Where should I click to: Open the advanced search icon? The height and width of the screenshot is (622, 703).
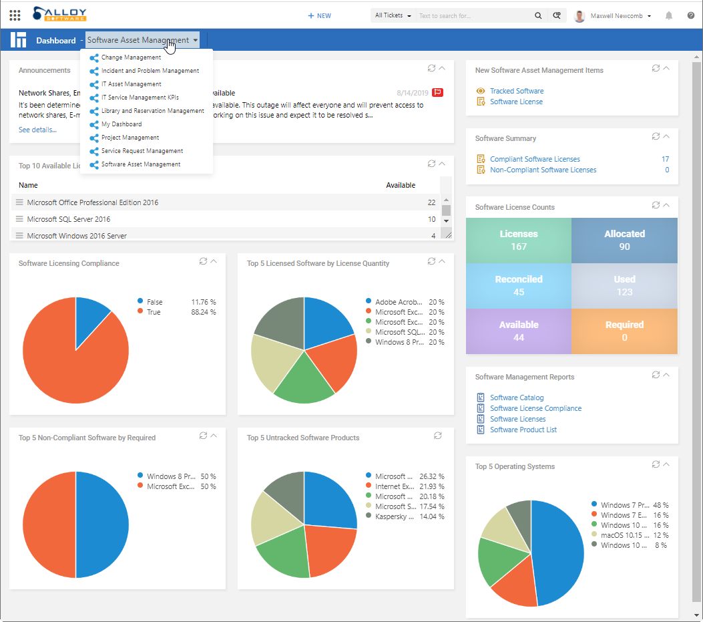point(556,16)
